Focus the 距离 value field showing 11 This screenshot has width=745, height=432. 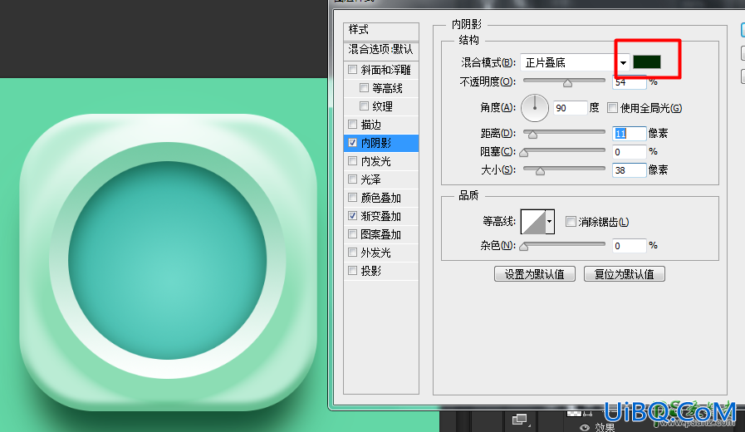point(630,134)
